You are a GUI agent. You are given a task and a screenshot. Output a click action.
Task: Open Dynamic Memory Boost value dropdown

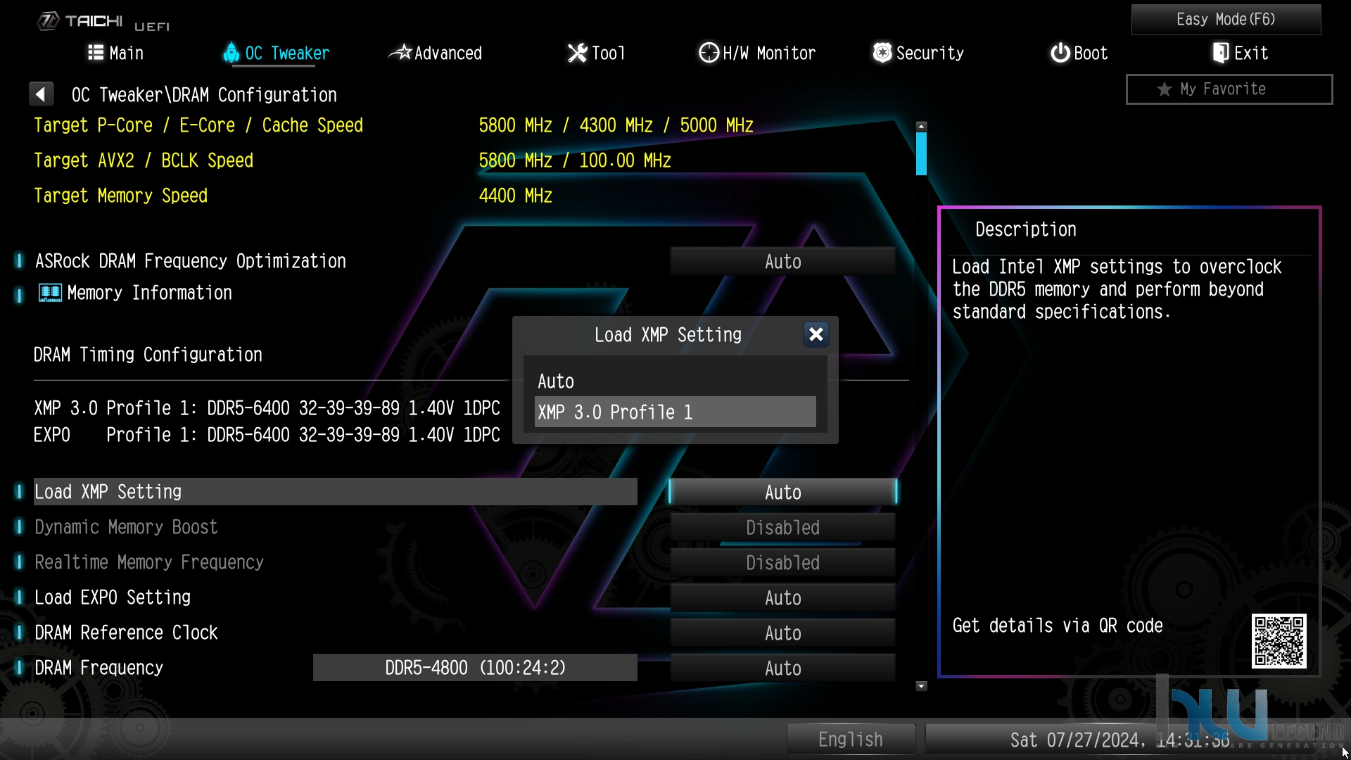[782, 527]
